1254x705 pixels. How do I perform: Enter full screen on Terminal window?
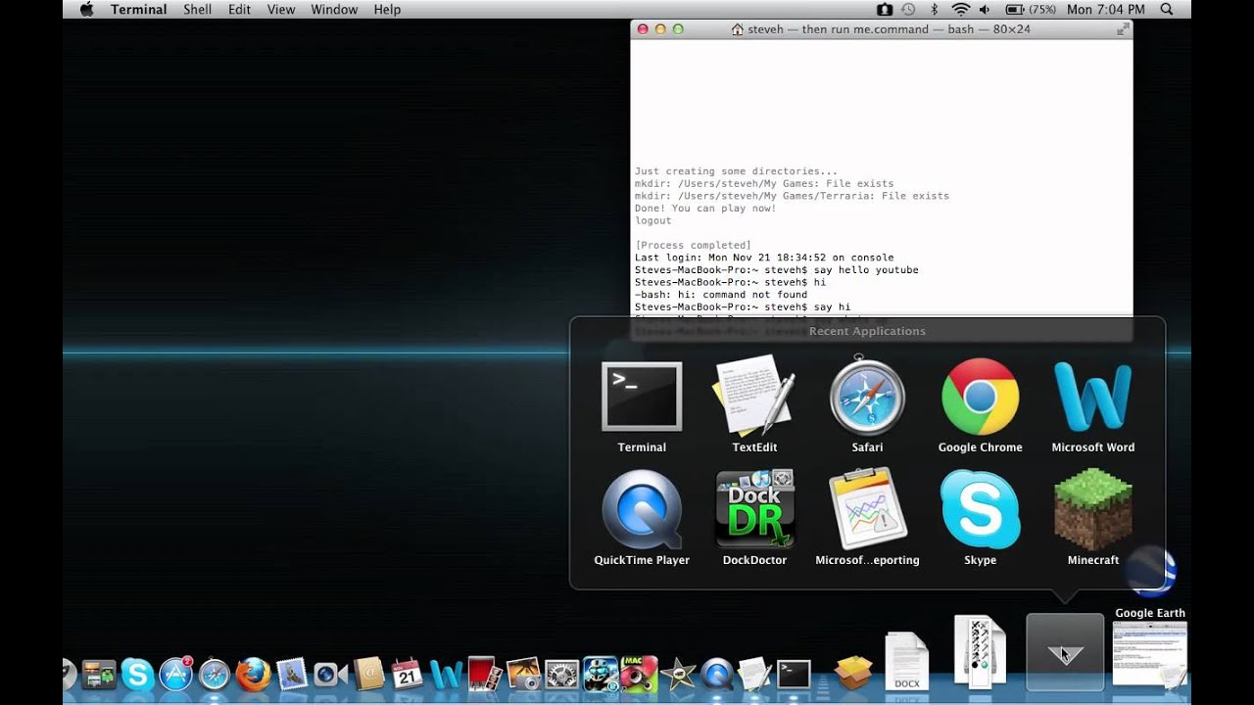pyautogui.click(x=1122, y=29)
